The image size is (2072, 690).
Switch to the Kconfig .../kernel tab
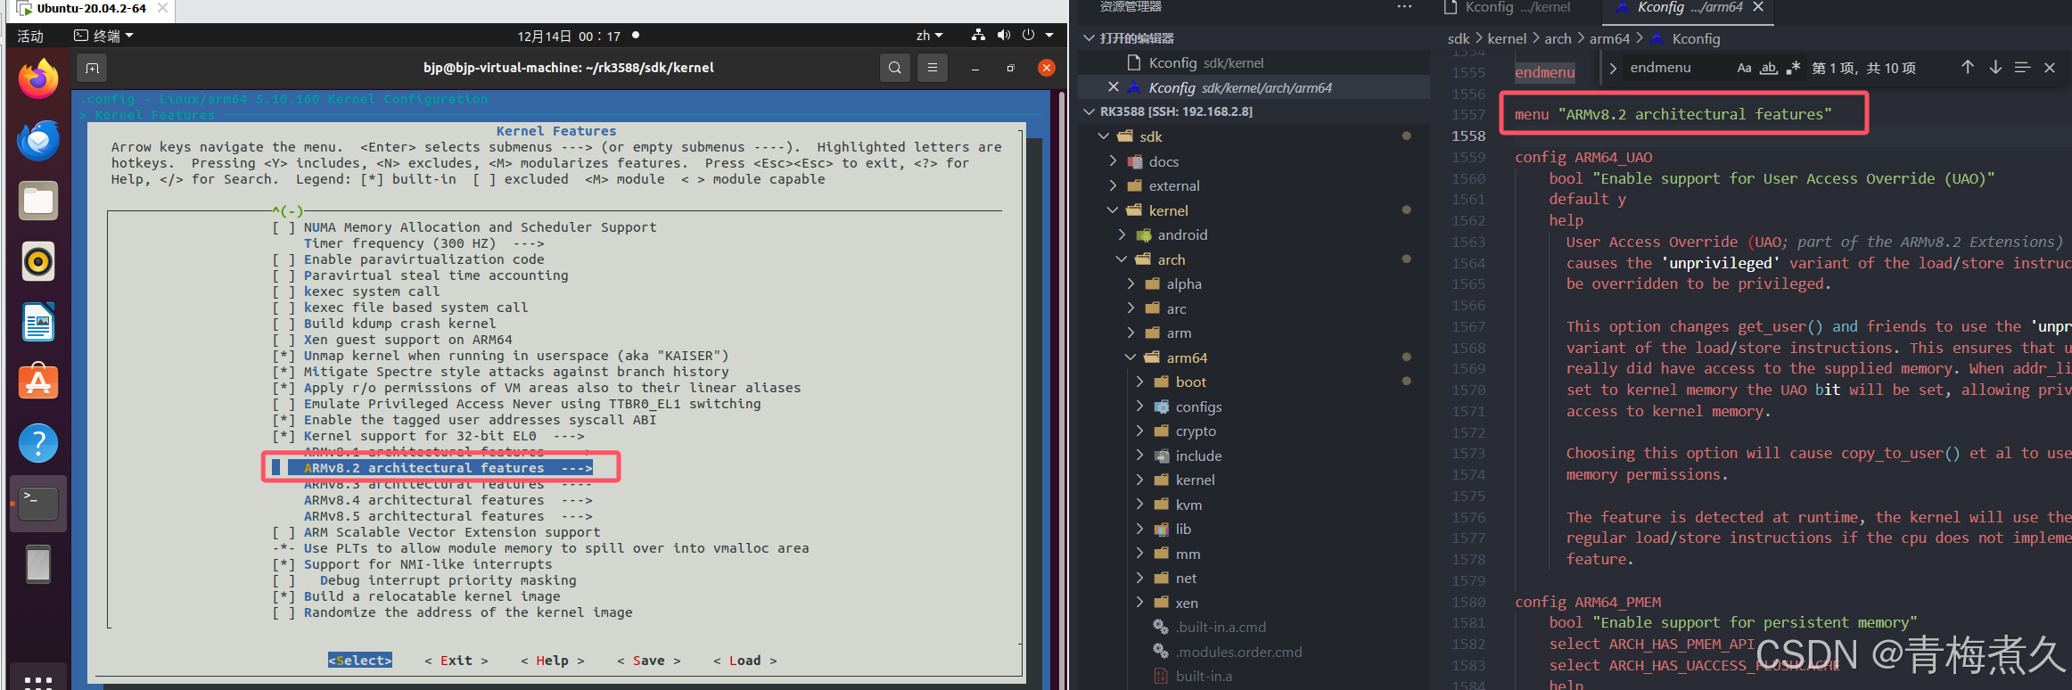coord(1517,8)
